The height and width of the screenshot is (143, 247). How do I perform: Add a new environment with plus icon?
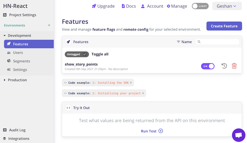(49, 25)
